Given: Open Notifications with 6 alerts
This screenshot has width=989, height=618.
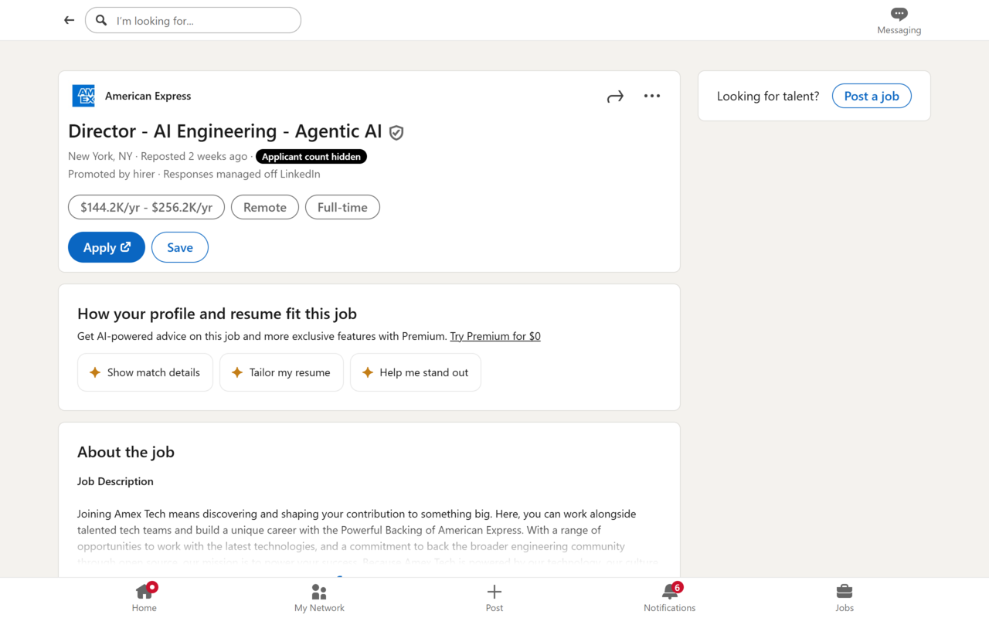Looking at the screenshot, I should tap(670, 597).
